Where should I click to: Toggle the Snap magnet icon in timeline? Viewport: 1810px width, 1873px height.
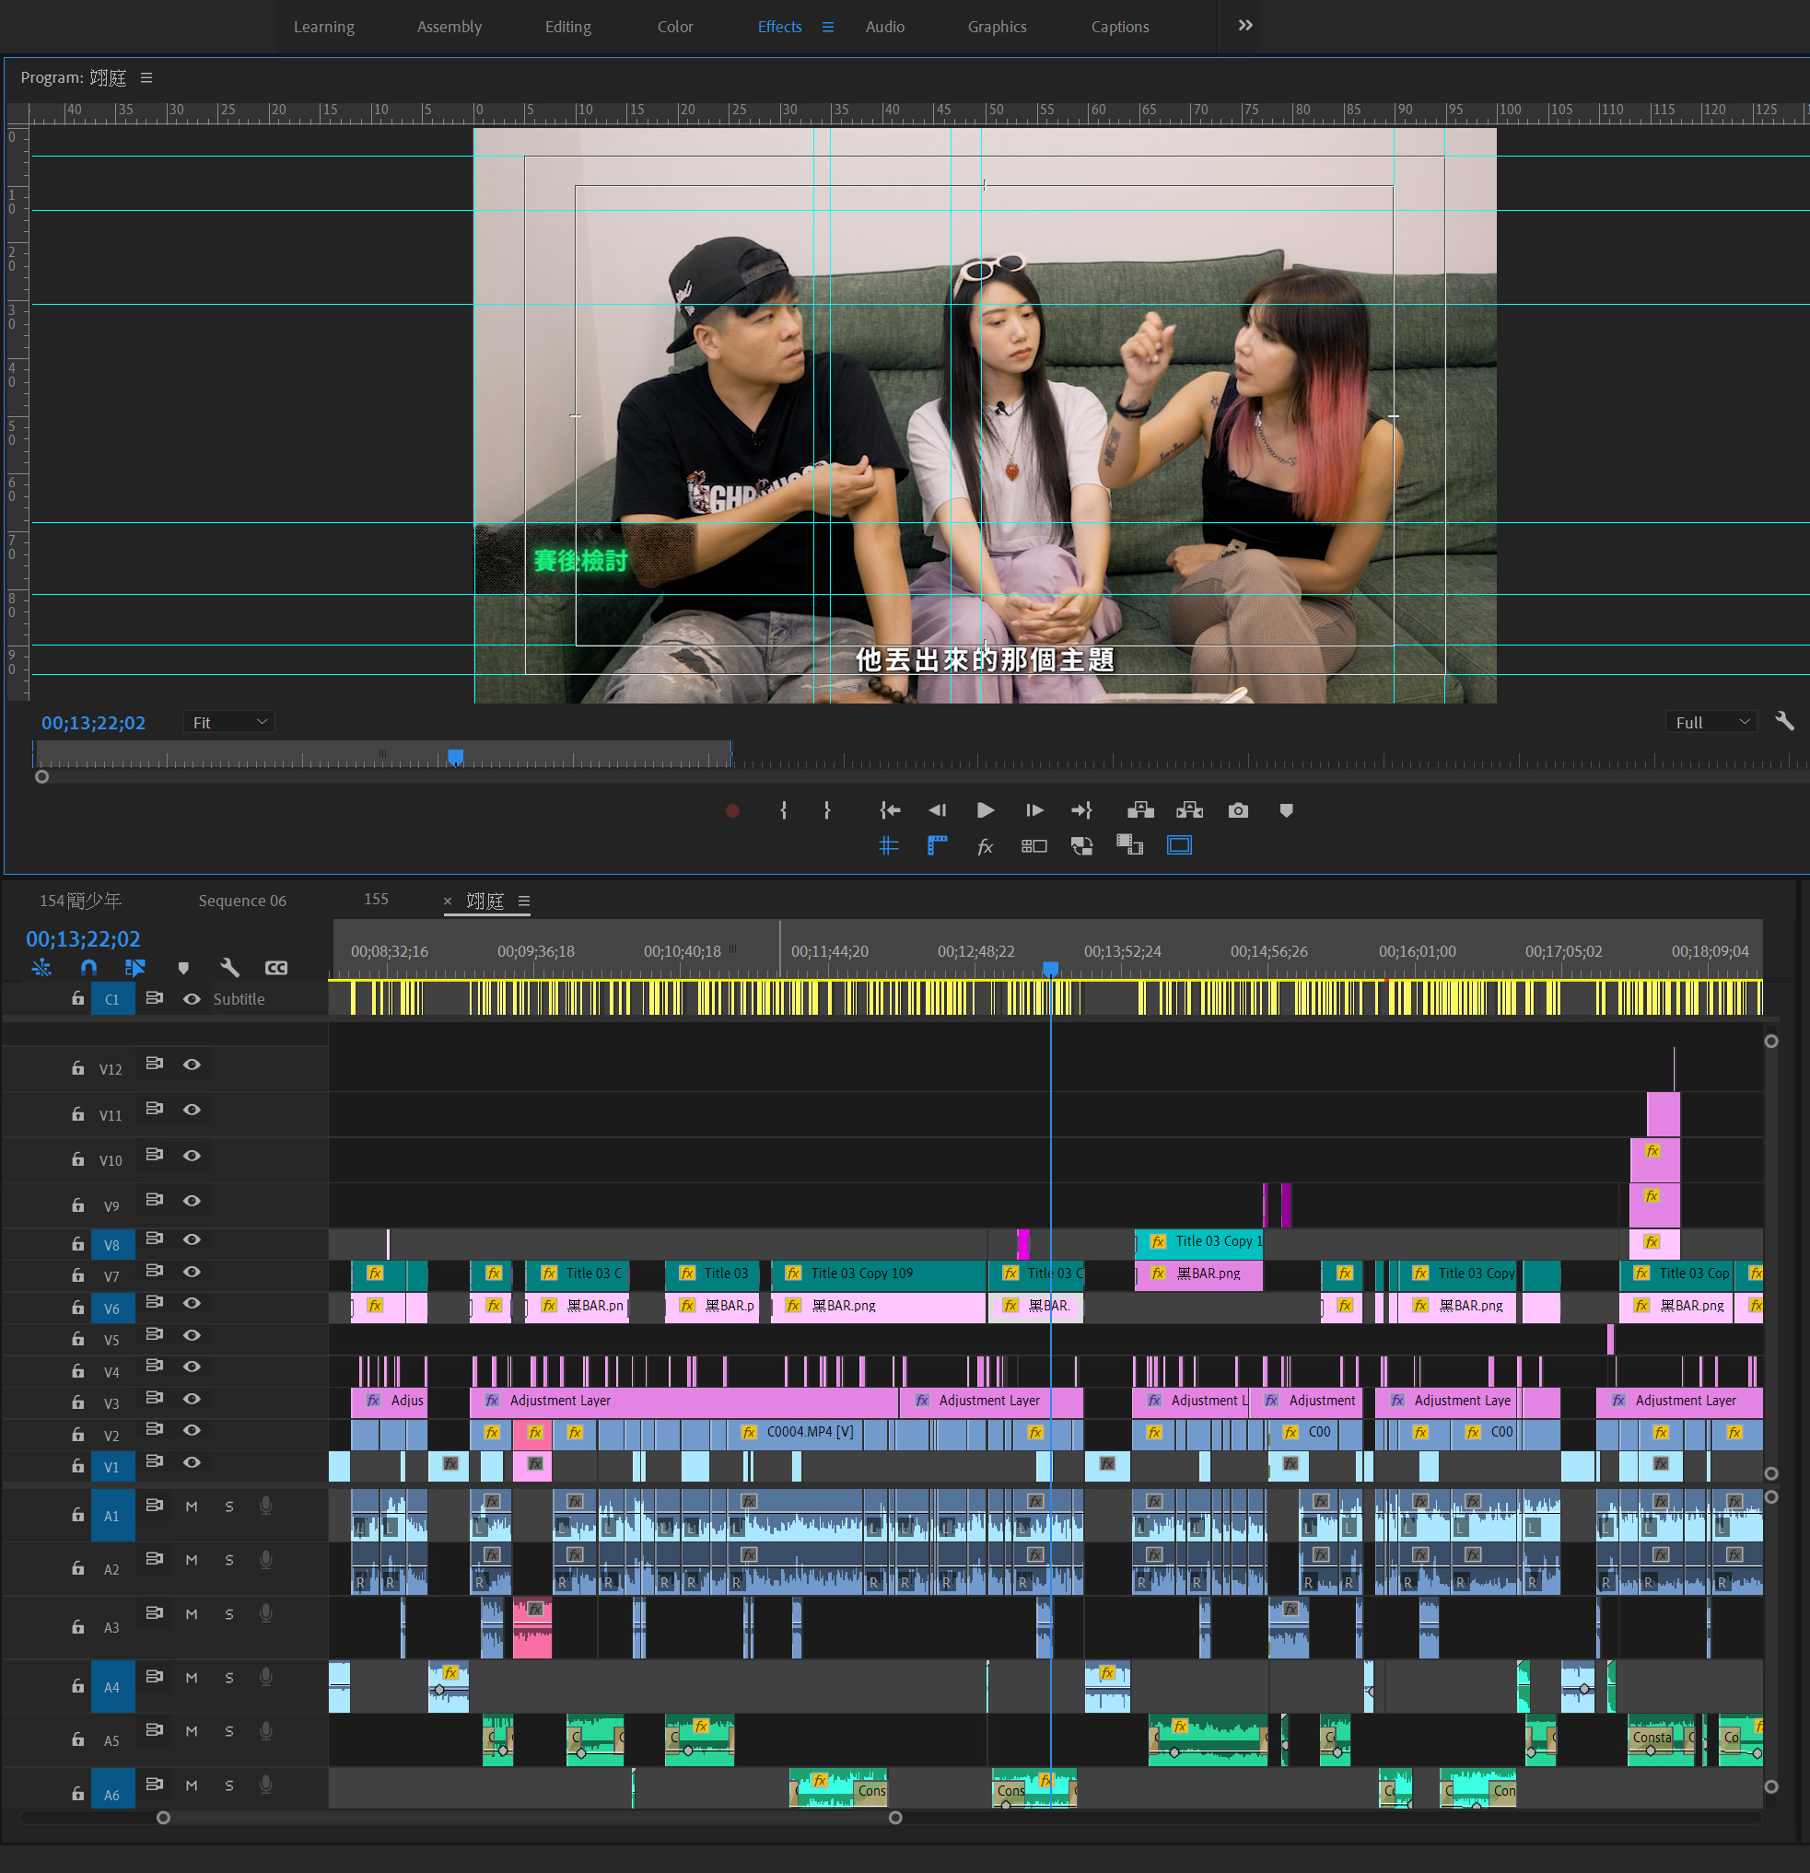click(x=88, y=967)
